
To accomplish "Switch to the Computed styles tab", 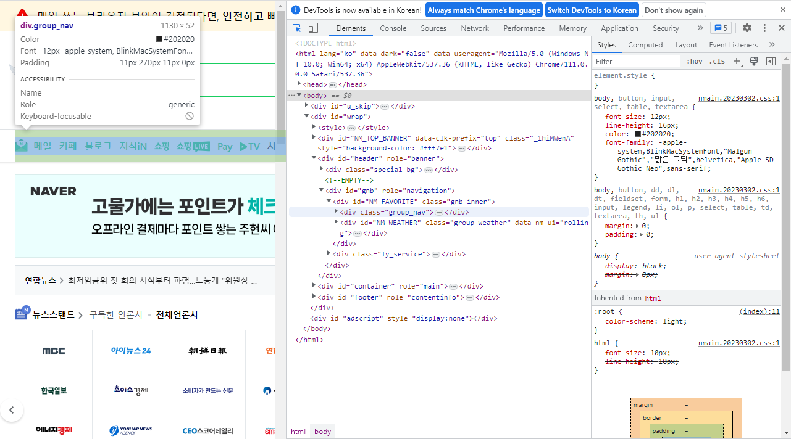I will click(x=645, y=45).
